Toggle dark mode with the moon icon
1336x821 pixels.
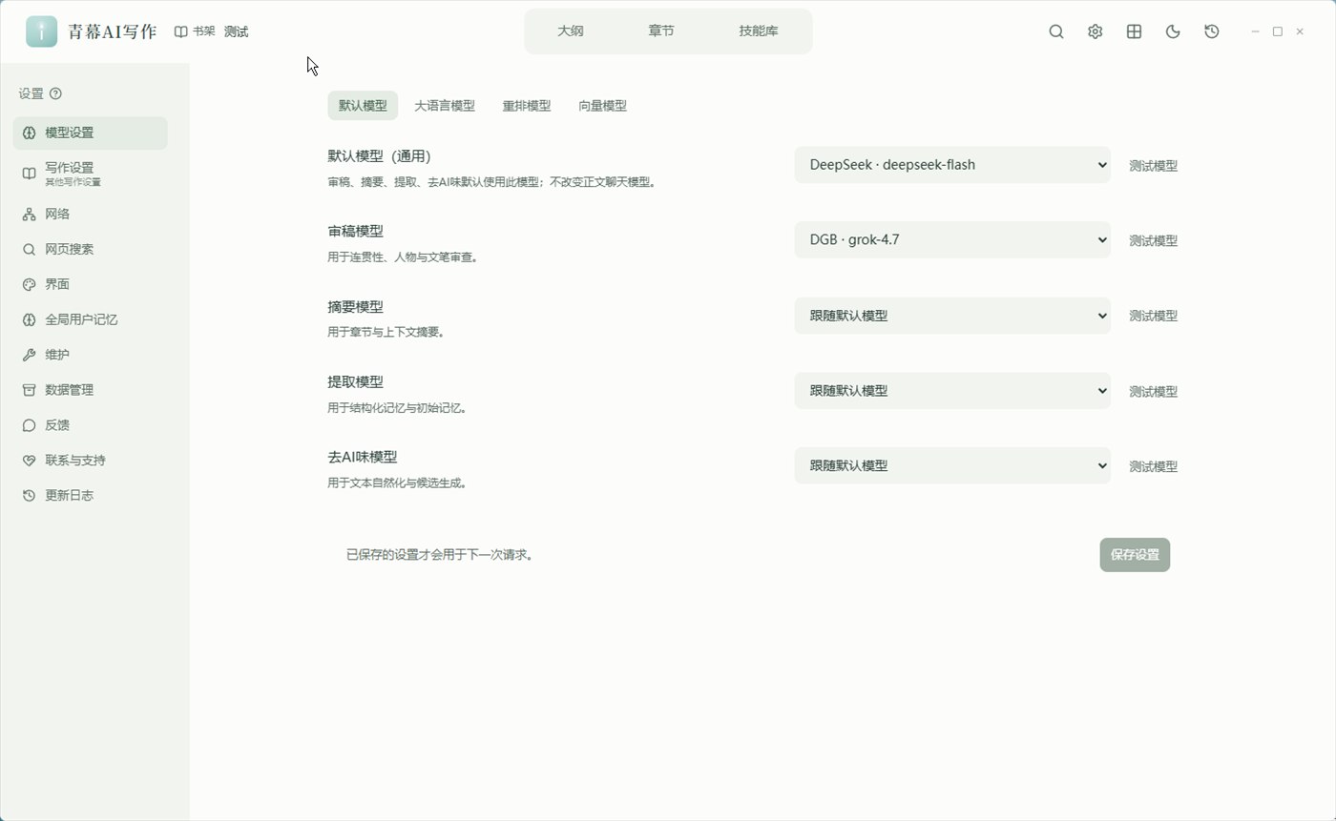pos(1173,31)
